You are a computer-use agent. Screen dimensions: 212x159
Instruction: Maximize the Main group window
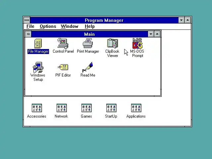[x=157, y=34]
